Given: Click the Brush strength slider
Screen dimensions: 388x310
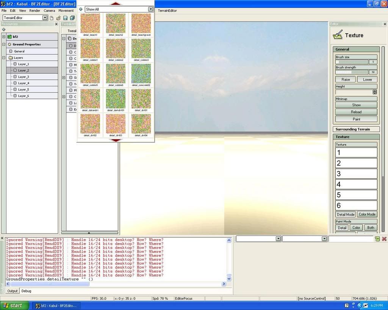Looking at the screenshot, I should [352, 72].
